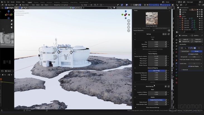Screen dimensions: 204x115
Task: Open the Texture Resolution 1K dropdown
Action: (x=160, y=30)
